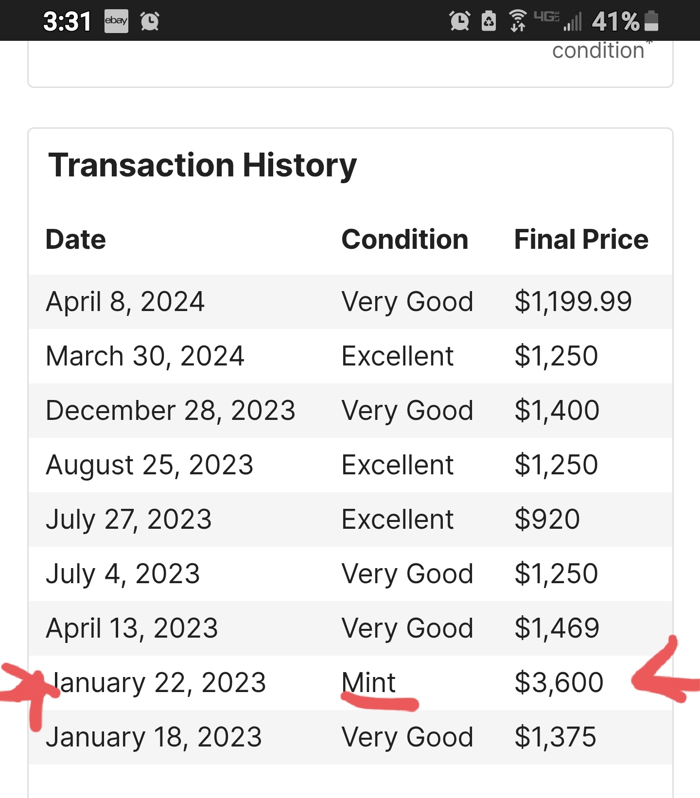Select the July 27, 2023 $920 price
Viewport: 700px width, 798px height.
point(547,519)
